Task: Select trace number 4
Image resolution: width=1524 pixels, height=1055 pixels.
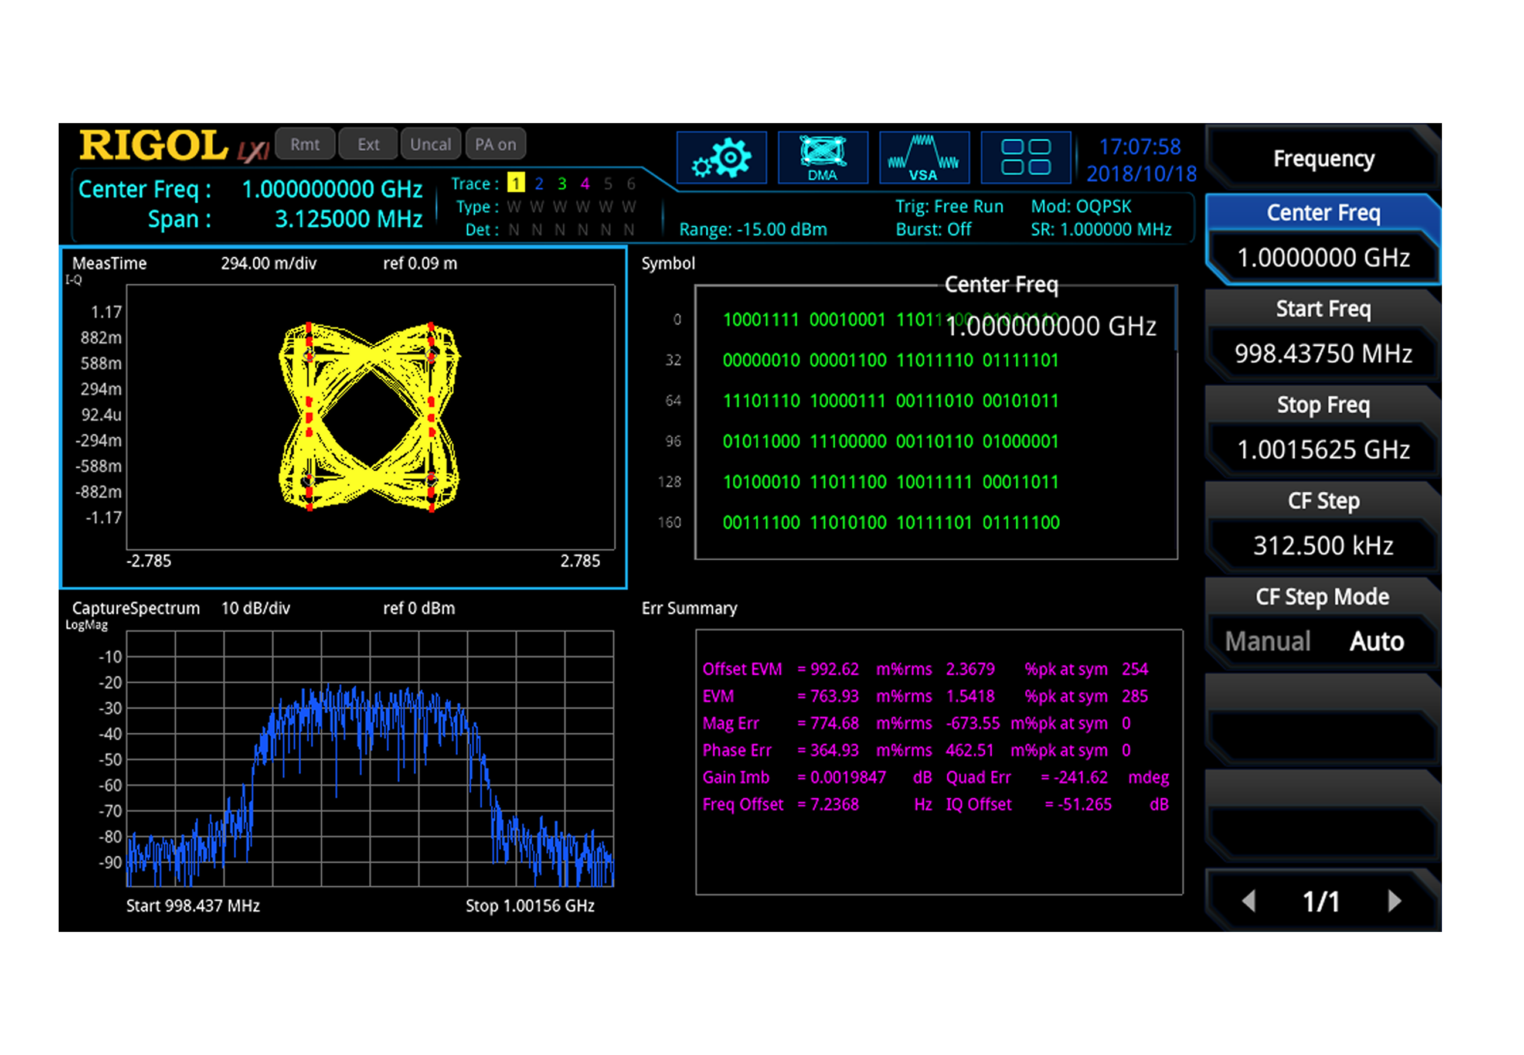Action: pos(585,183)
